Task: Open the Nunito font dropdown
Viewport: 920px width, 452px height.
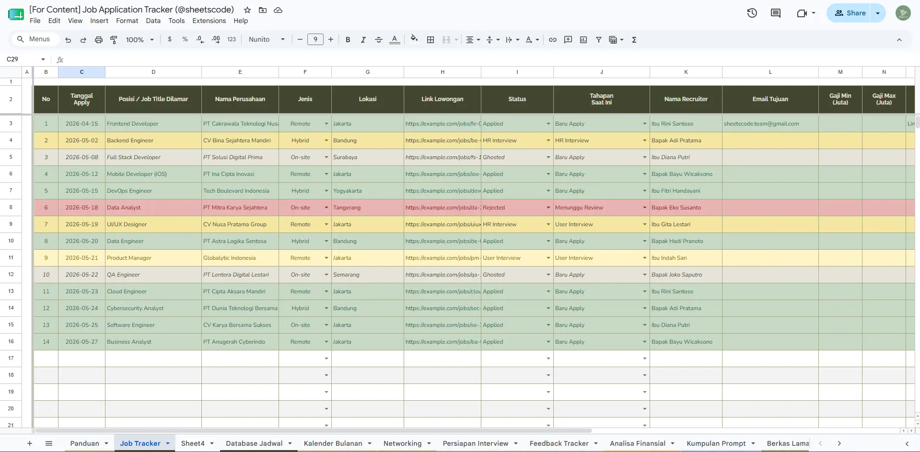Action: point(267,40)
